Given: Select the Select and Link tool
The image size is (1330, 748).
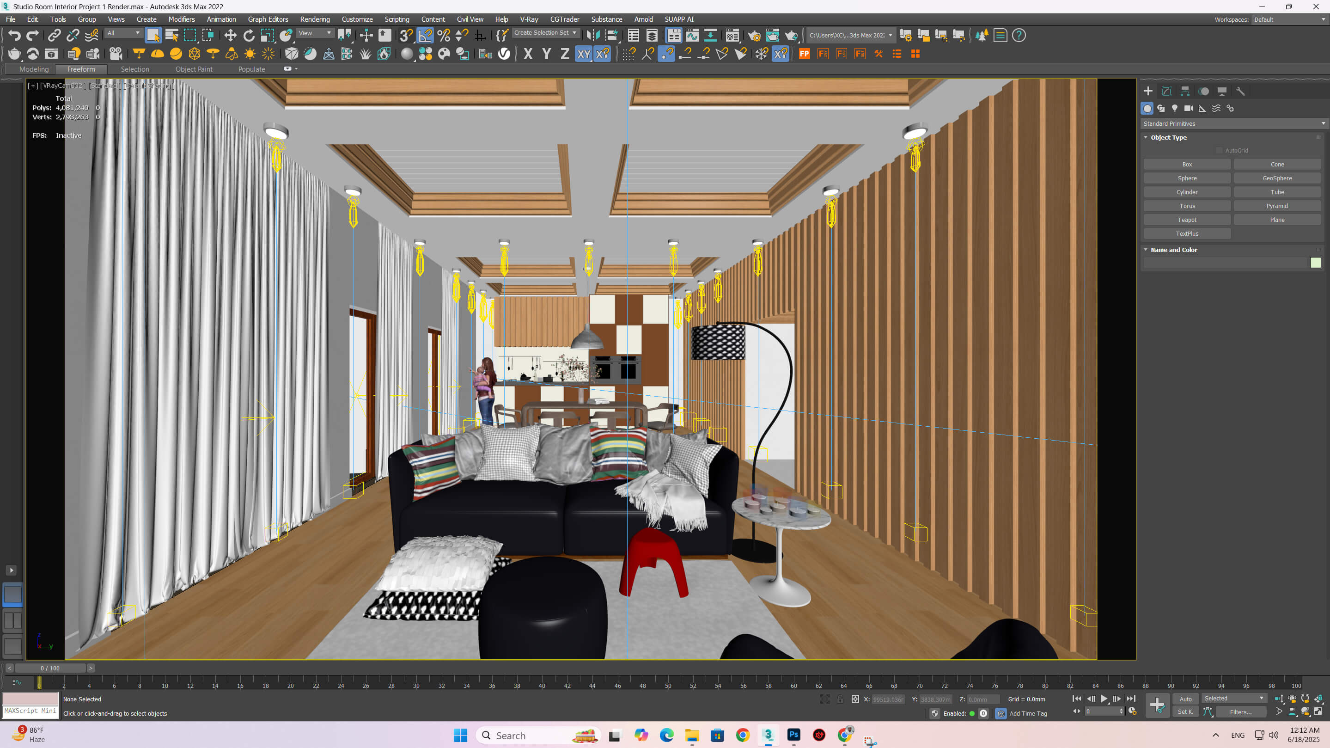Looking at the screenshot, I should pos(54,36).
